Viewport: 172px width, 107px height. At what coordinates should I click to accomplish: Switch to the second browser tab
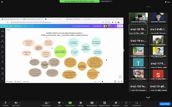pyautogui.click(x=33, y=19)
